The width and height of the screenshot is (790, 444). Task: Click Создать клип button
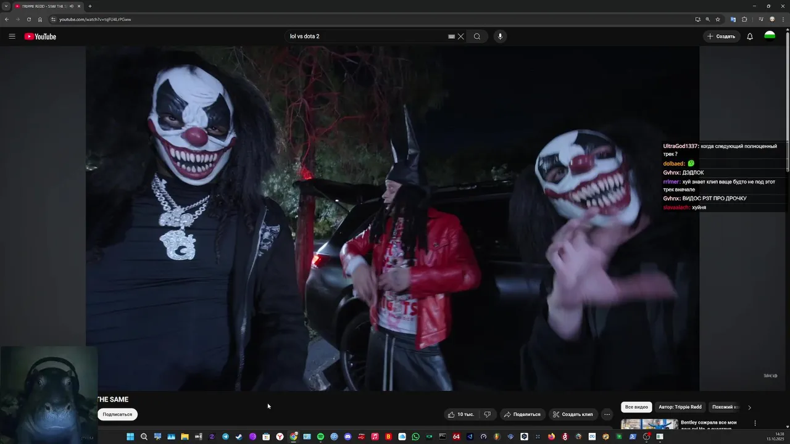coord(573,414)
